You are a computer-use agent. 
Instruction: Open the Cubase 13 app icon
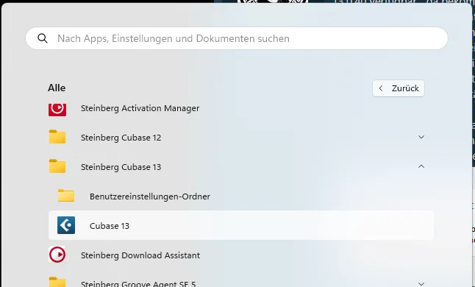point(66,225)
